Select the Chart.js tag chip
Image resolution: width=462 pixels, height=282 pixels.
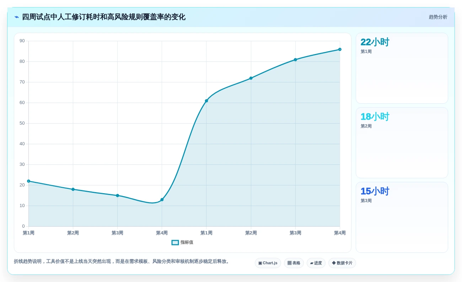pyautogui.click(x=268, y=263)
